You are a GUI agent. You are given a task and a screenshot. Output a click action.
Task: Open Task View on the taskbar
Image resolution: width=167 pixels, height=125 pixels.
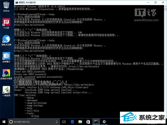(64, 122)
